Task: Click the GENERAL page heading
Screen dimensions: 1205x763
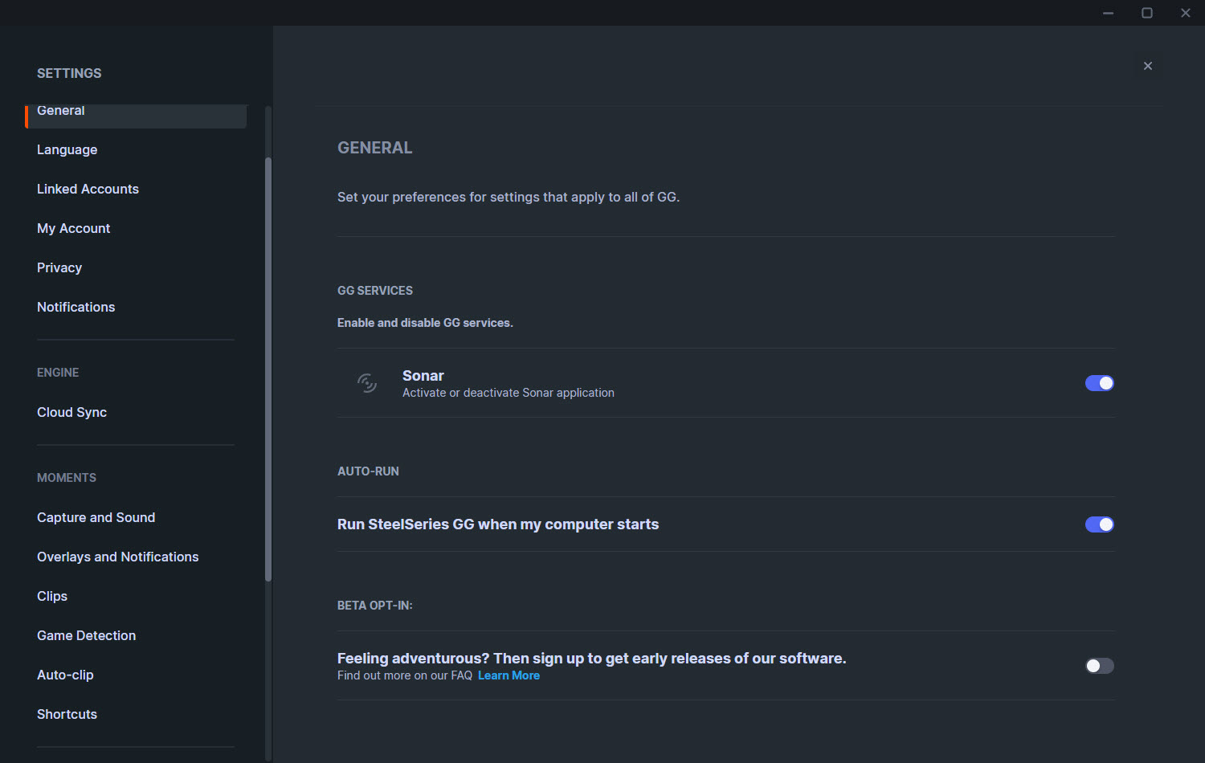Action: pyautogui.click(x=374, y=148)
